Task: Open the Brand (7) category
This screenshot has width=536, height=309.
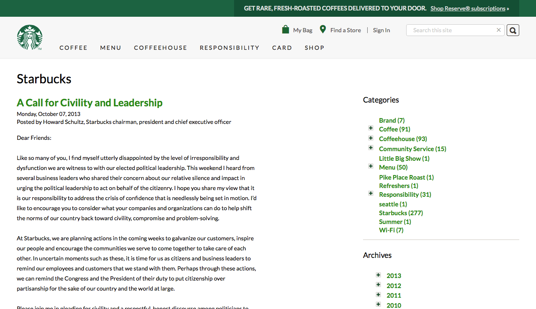Action: [x=392, y=121]
